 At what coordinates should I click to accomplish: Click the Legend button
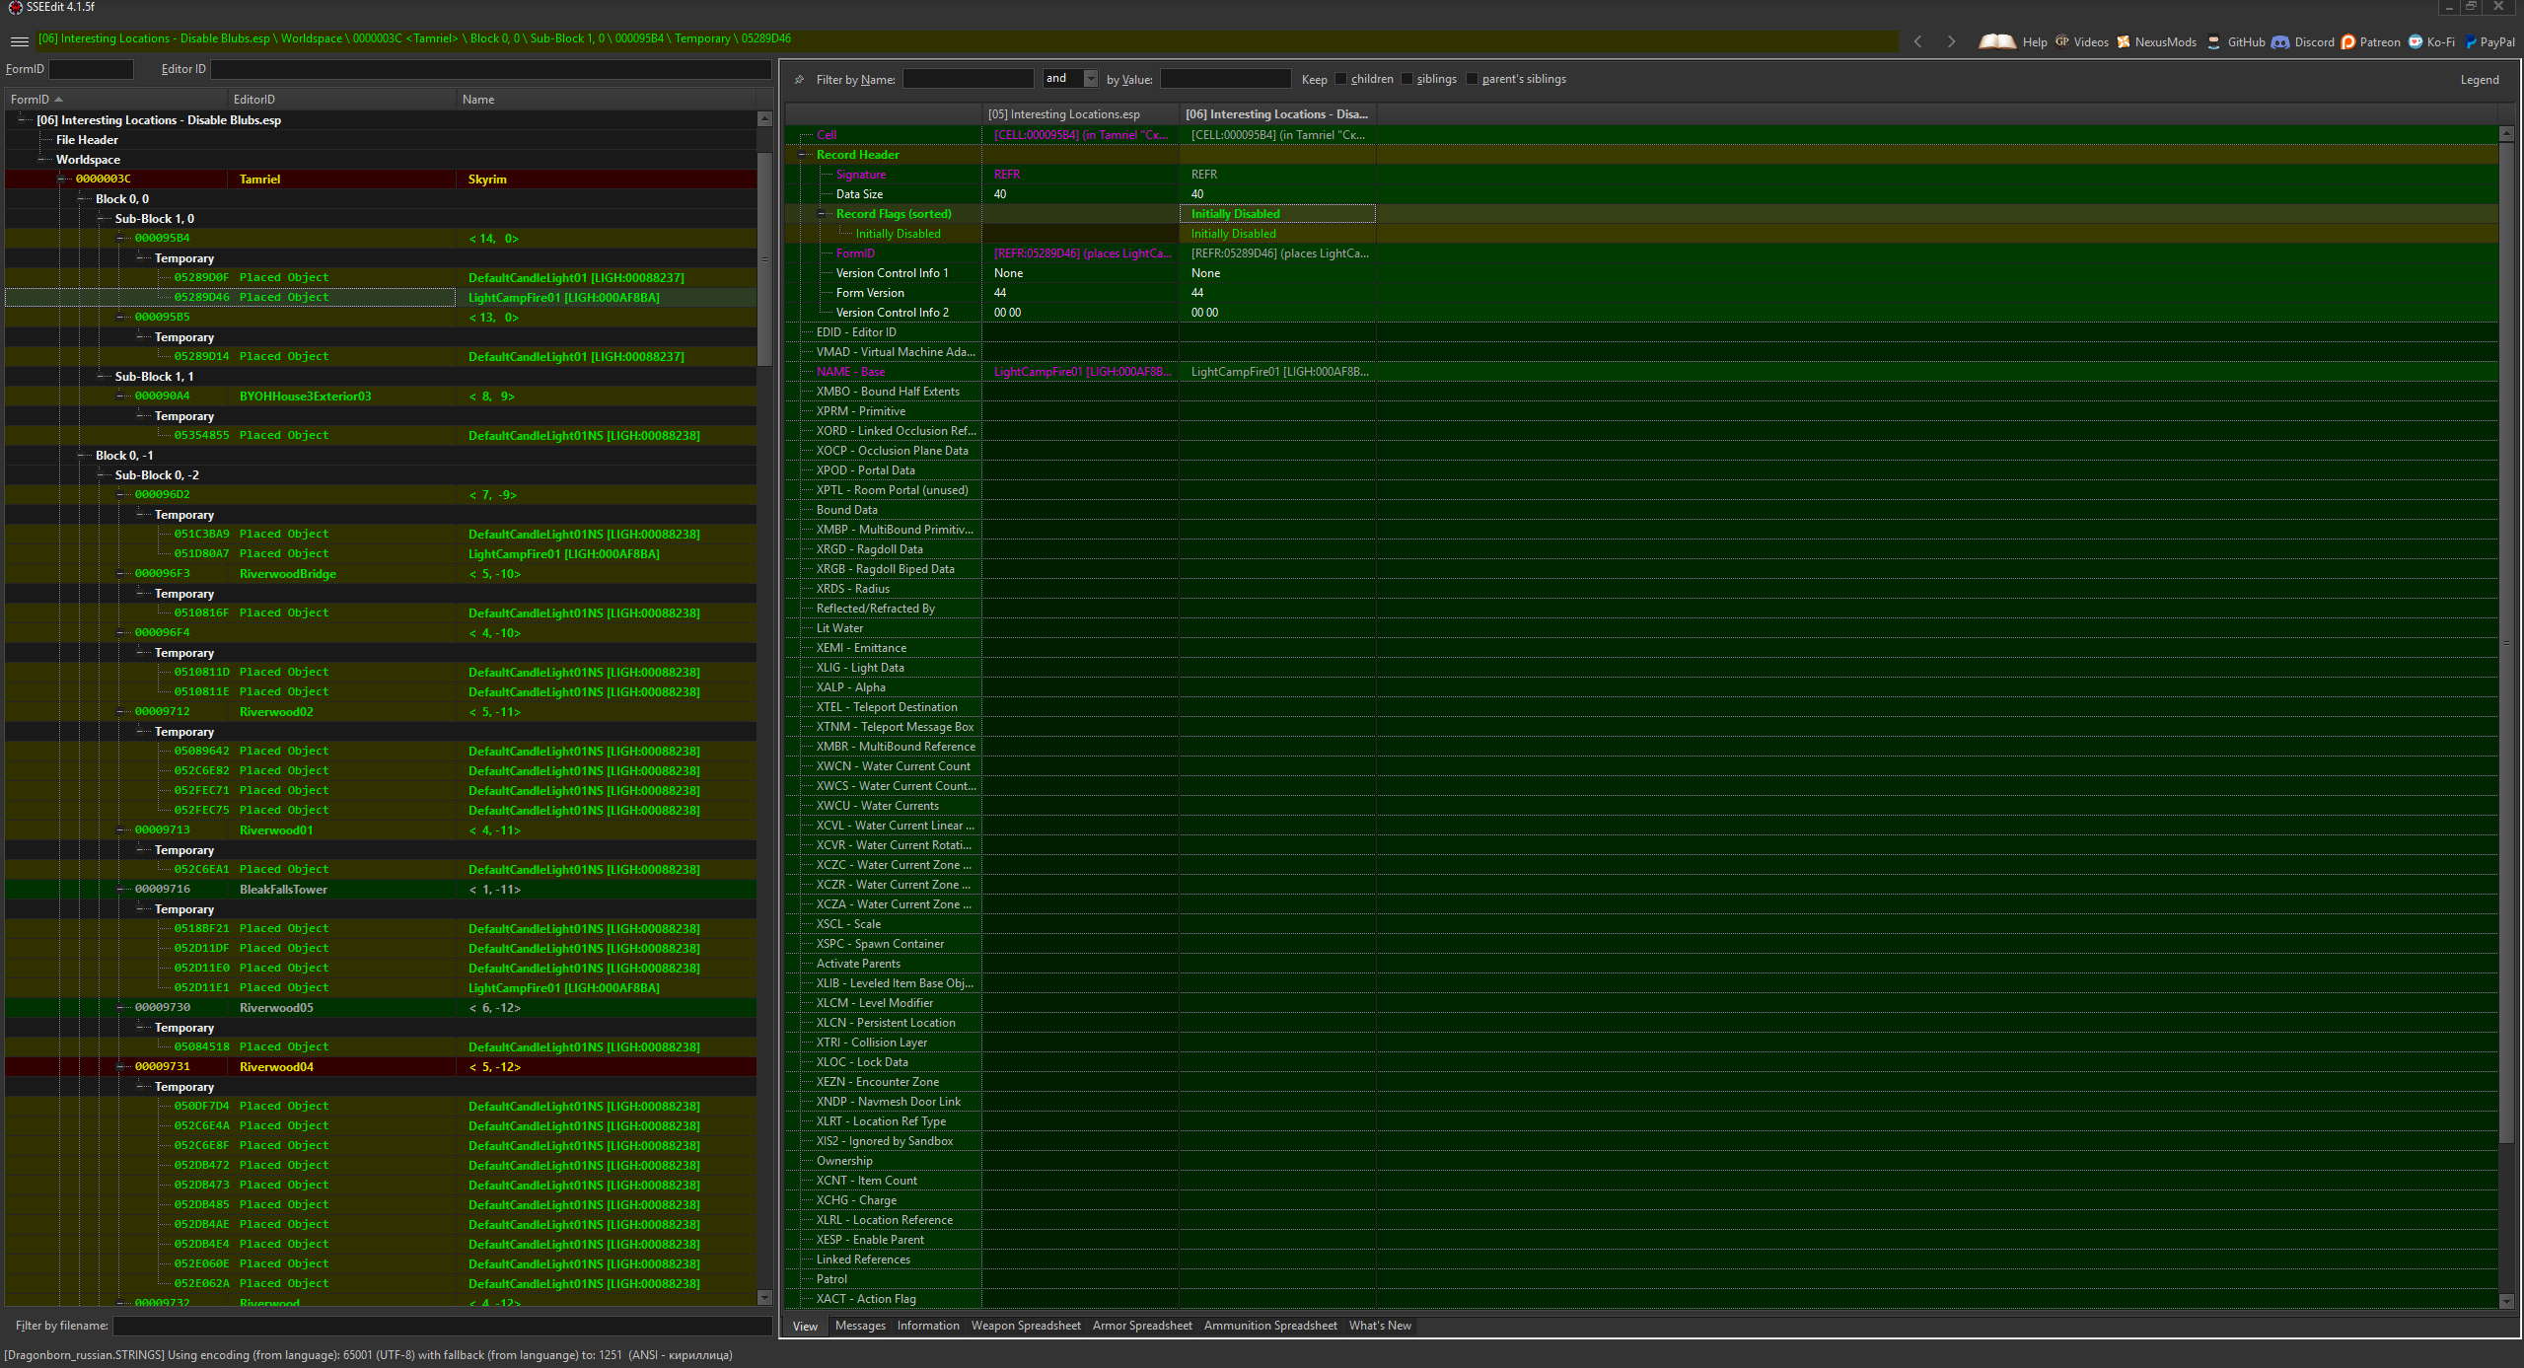tap(2479, 80)
